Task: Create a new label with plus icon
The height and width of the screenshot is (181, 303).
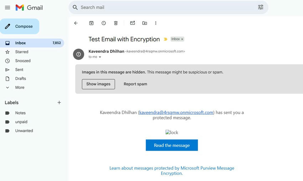Action: tap(59, 102)
